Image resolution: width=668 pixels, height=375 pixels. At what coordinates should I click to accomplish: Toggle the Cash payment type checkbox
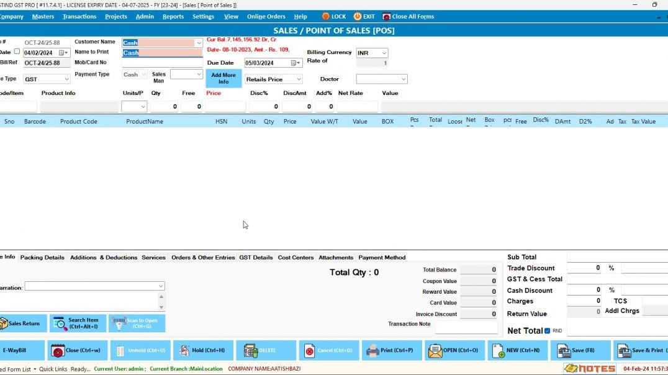tap(132, 74)
